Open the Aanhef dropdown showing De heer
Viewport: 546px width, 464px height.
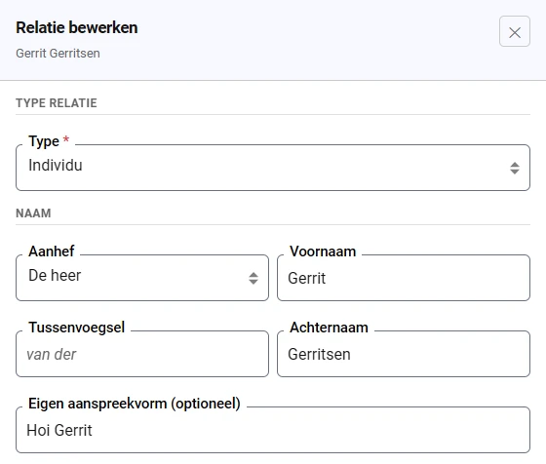click(142, 278)
